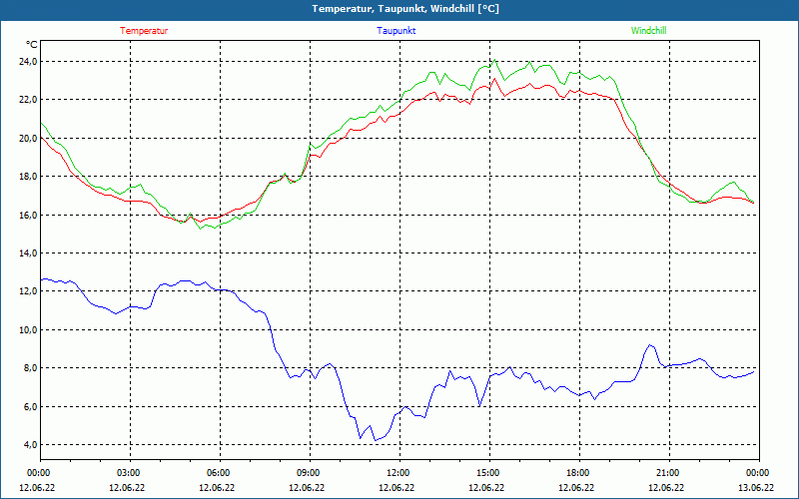Image resolution: width=799 pixels, height=499 pixels.
Task: Click the red Temperatur legend label
Action: [x=144, y=31]
